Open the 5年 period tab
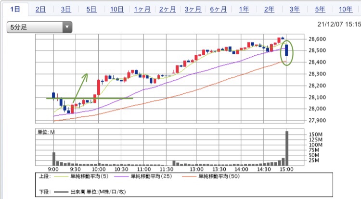This screenshot has height=199, width=361. [320, 10]
